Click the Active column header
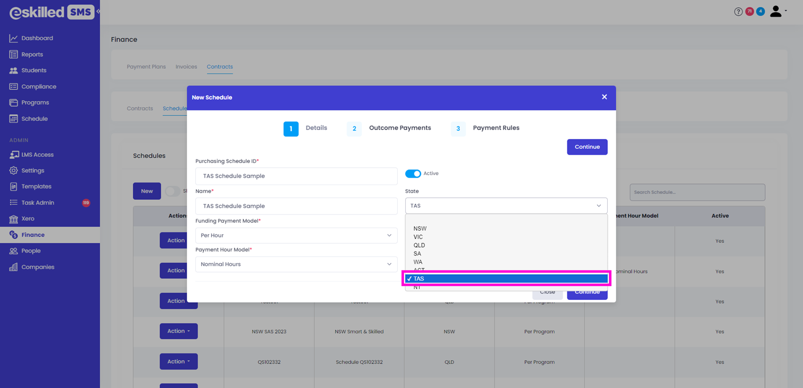 pos(720,216)
